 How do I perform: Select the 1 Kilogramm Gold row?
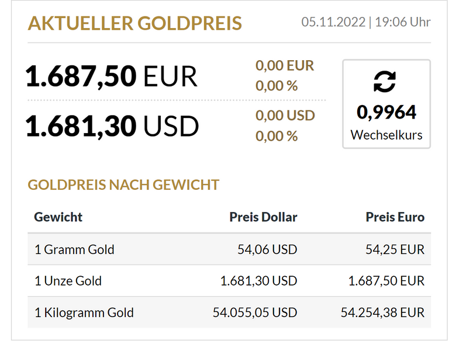point(229,312)
